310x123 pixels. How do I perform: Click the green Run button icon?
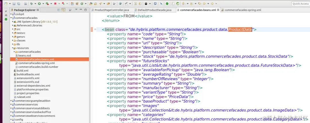point(39,3)
